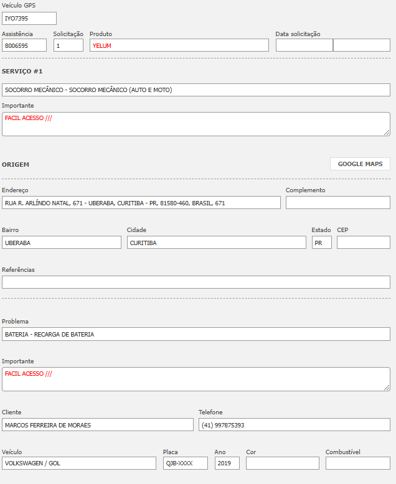Image resolution: width=396 pixels, height=484 pixels.
Task: Click the Ano field showing 2019
Action: [x=227, y=463]
